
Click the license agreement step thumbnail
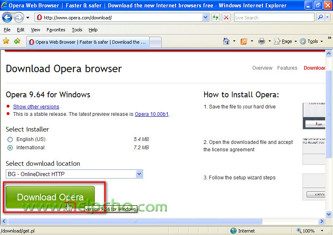tap(314, 151)
